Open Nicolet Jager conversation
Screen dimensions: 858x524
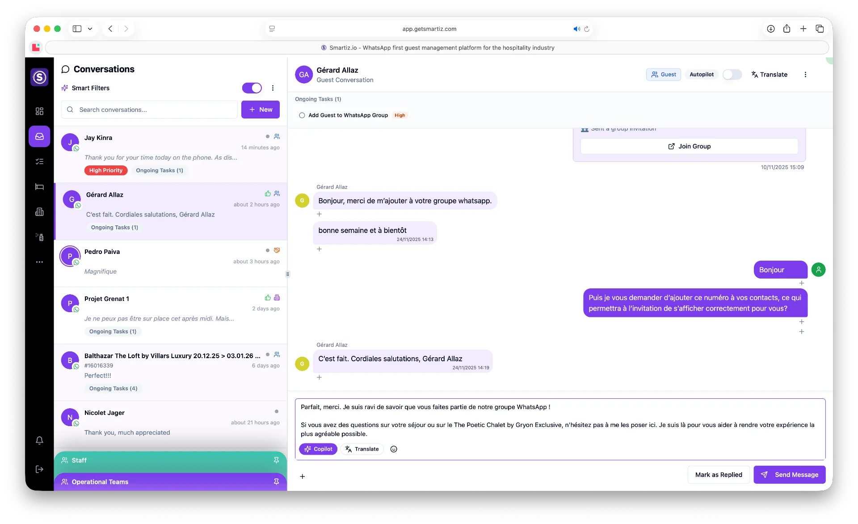(170, 424)
